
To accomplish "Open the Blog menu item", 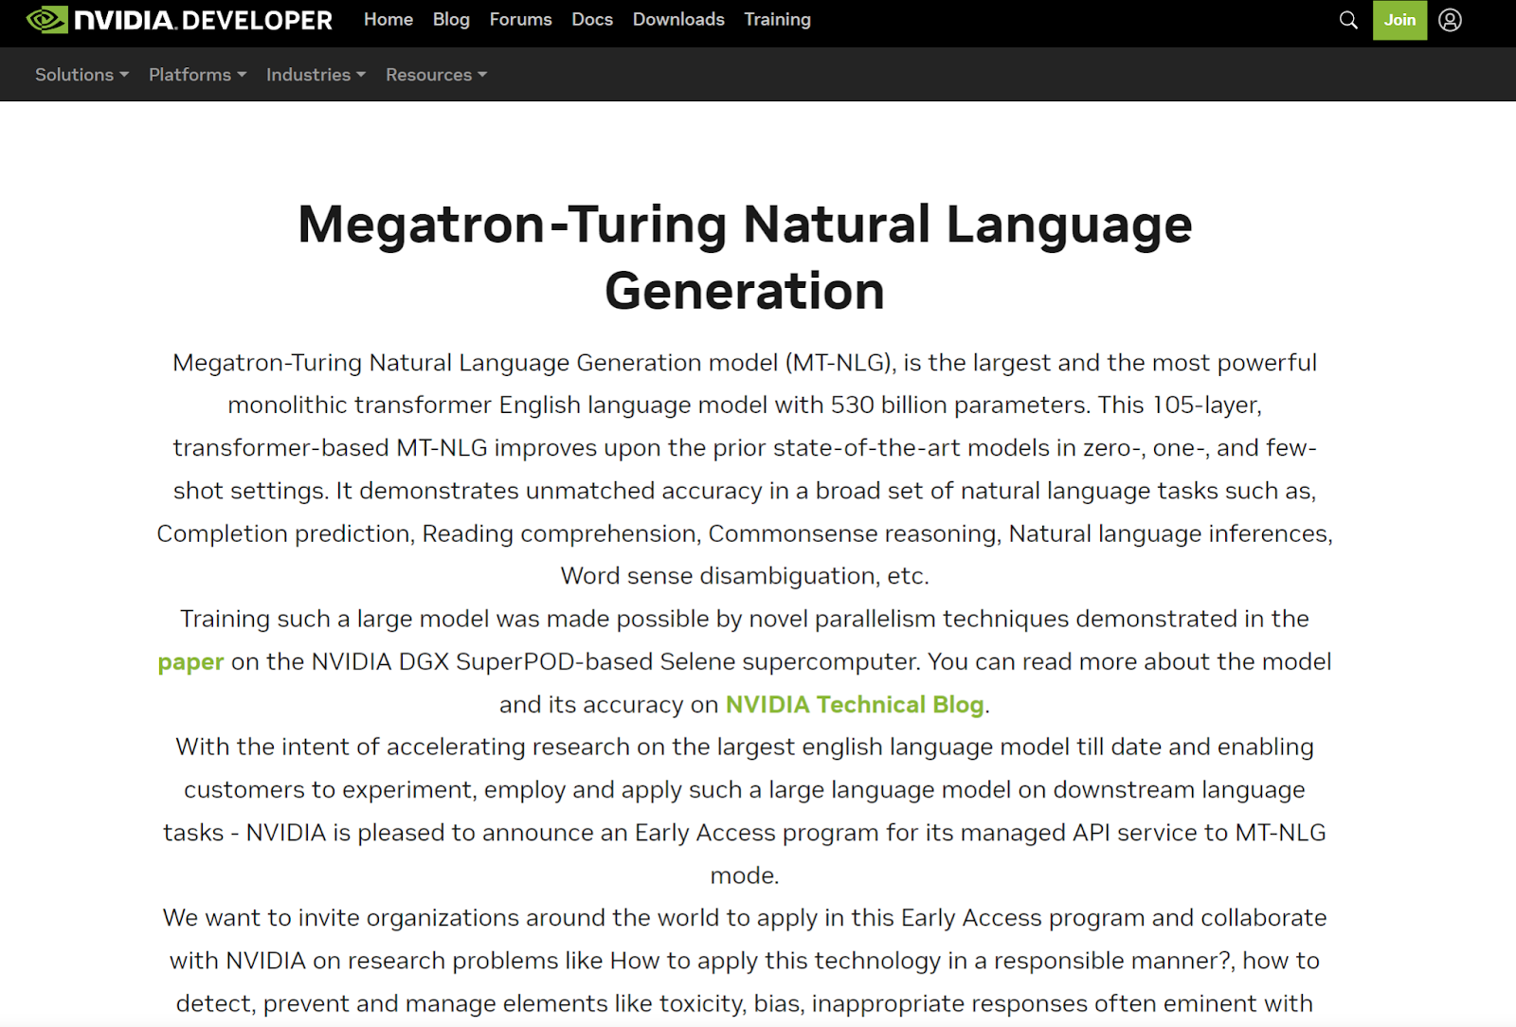I will tap(451, 20).
